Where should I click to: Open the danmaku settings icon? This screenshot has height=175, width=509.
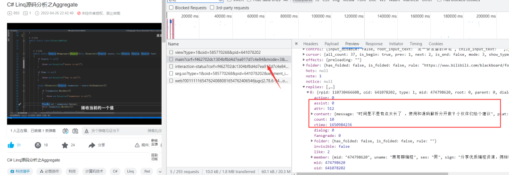[75, 131]
